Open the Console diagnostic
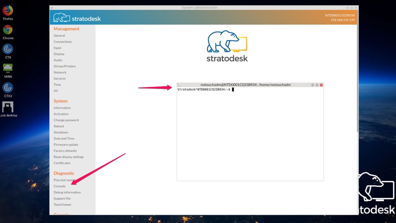This screenshot has width=396, height=223. (x=59, y=186)
